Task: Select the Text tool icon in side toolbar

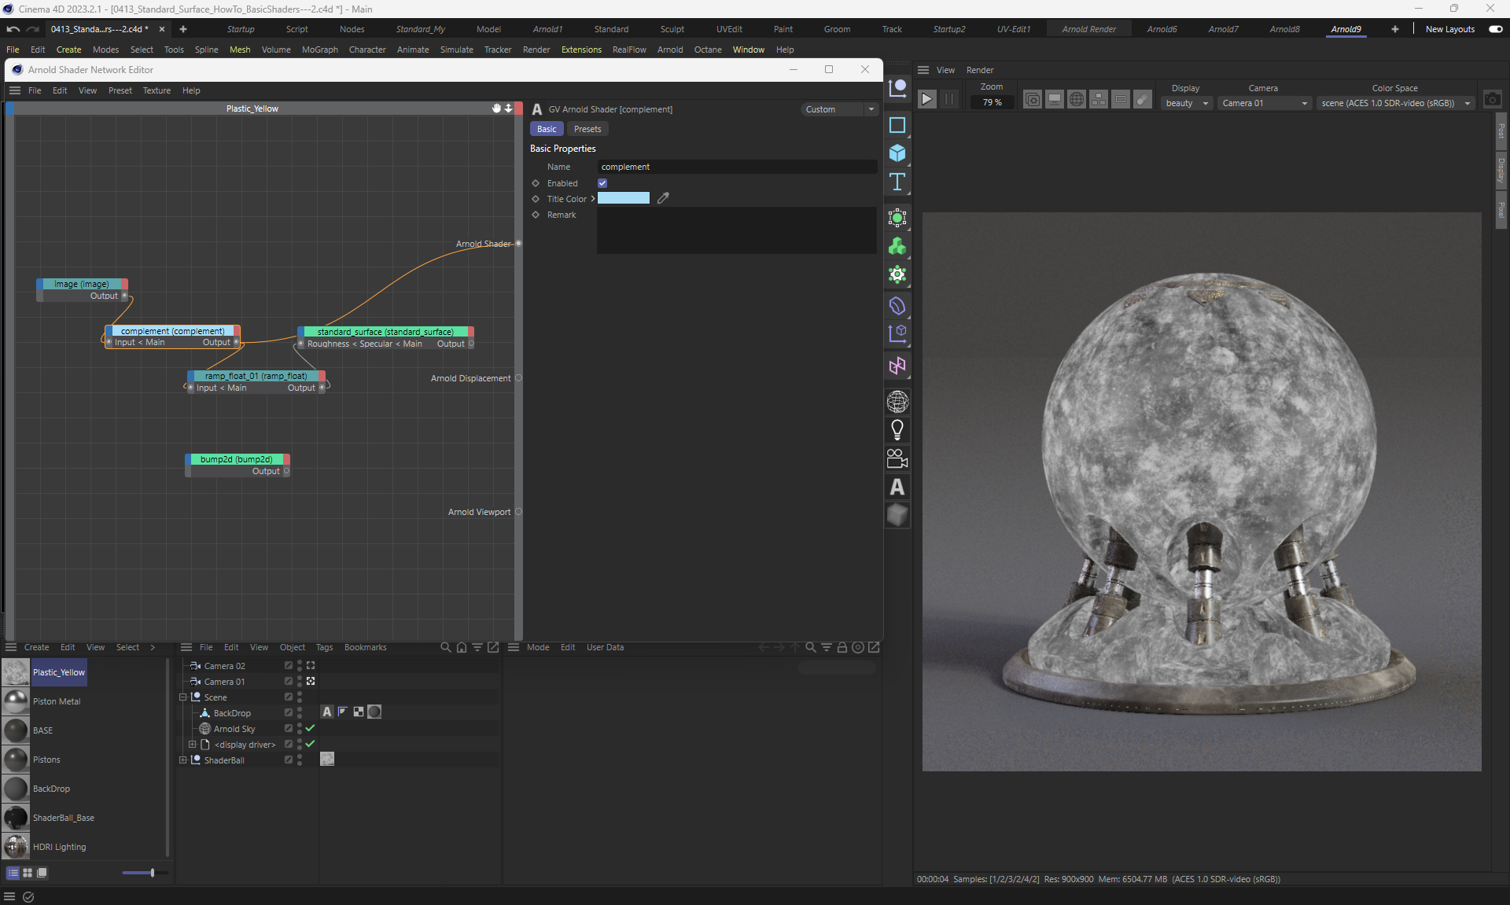Action: coord(897,182)
